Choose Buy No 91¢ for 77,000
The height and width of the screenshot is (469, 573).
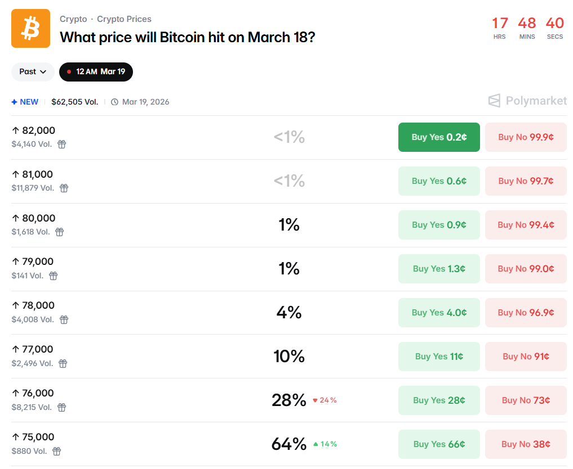coord(526,357)
